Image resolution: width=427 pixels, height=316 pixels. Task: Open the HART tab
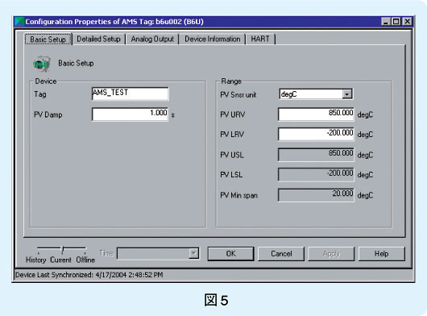point(260,39)
